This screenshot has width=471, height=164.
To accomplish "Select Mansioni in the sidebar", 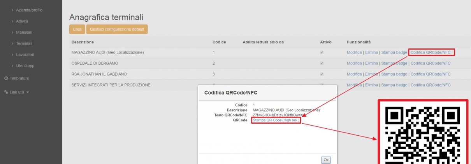I will tap(24, 32).
